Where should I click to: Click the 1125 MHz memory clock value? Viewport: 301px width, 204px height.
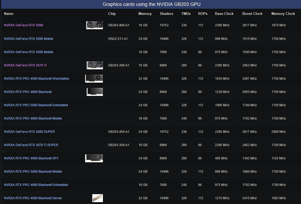[278, 158]
